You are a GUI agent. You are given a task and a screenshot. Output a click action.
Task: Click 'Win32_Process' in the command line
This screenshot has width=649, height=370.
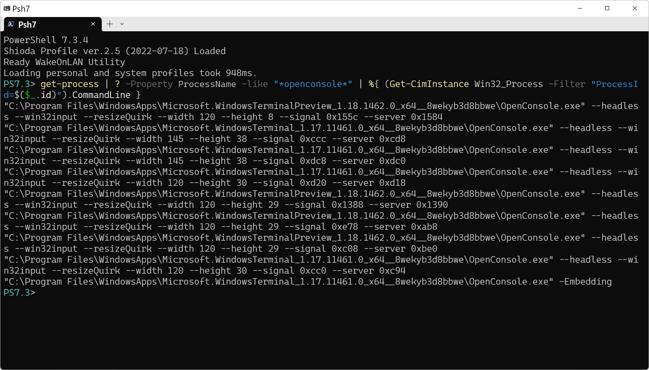click(509, 84)
